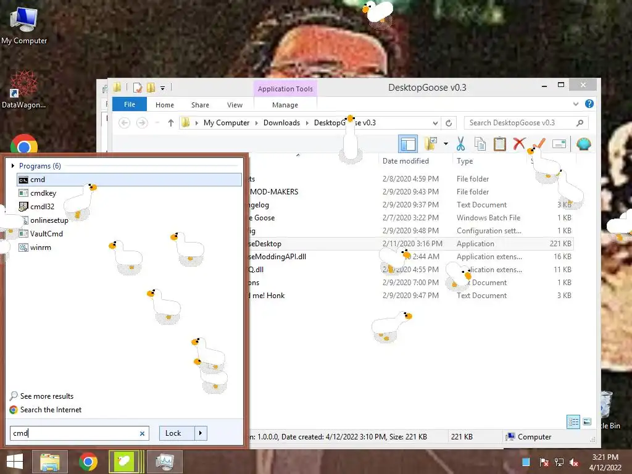Click the Cut scissors icon

click(460, 143)
